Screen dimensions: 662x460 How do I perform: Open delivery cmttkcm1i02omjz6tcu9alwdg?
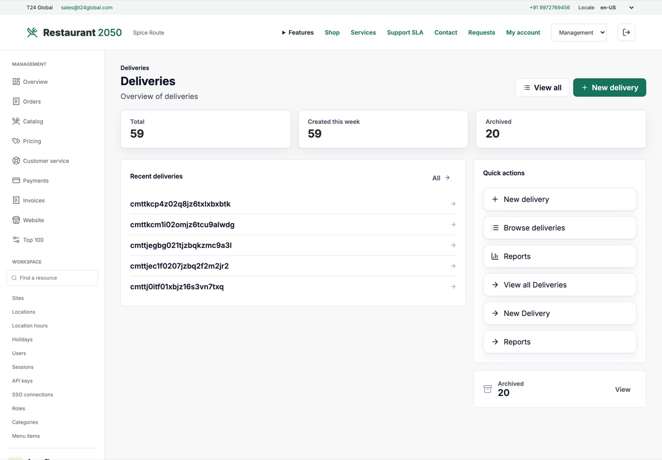(x=293, y=225)
